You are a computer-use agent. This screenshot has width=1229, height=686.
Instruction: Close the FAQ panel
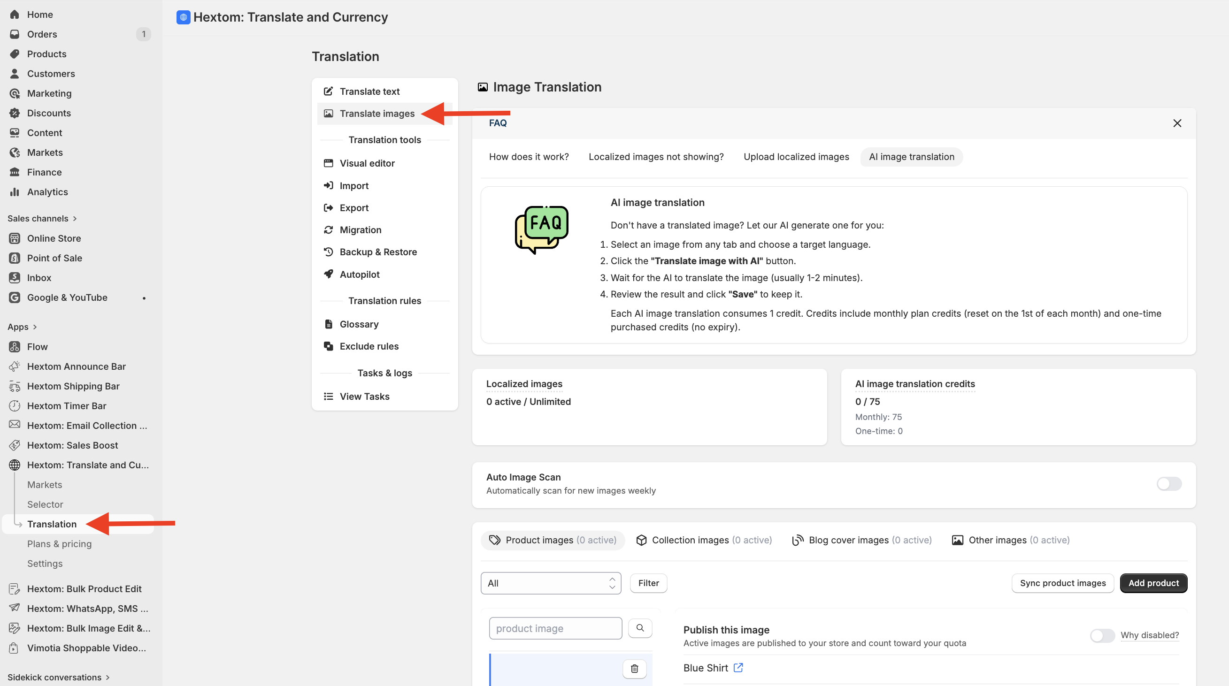pos(1176,123)
